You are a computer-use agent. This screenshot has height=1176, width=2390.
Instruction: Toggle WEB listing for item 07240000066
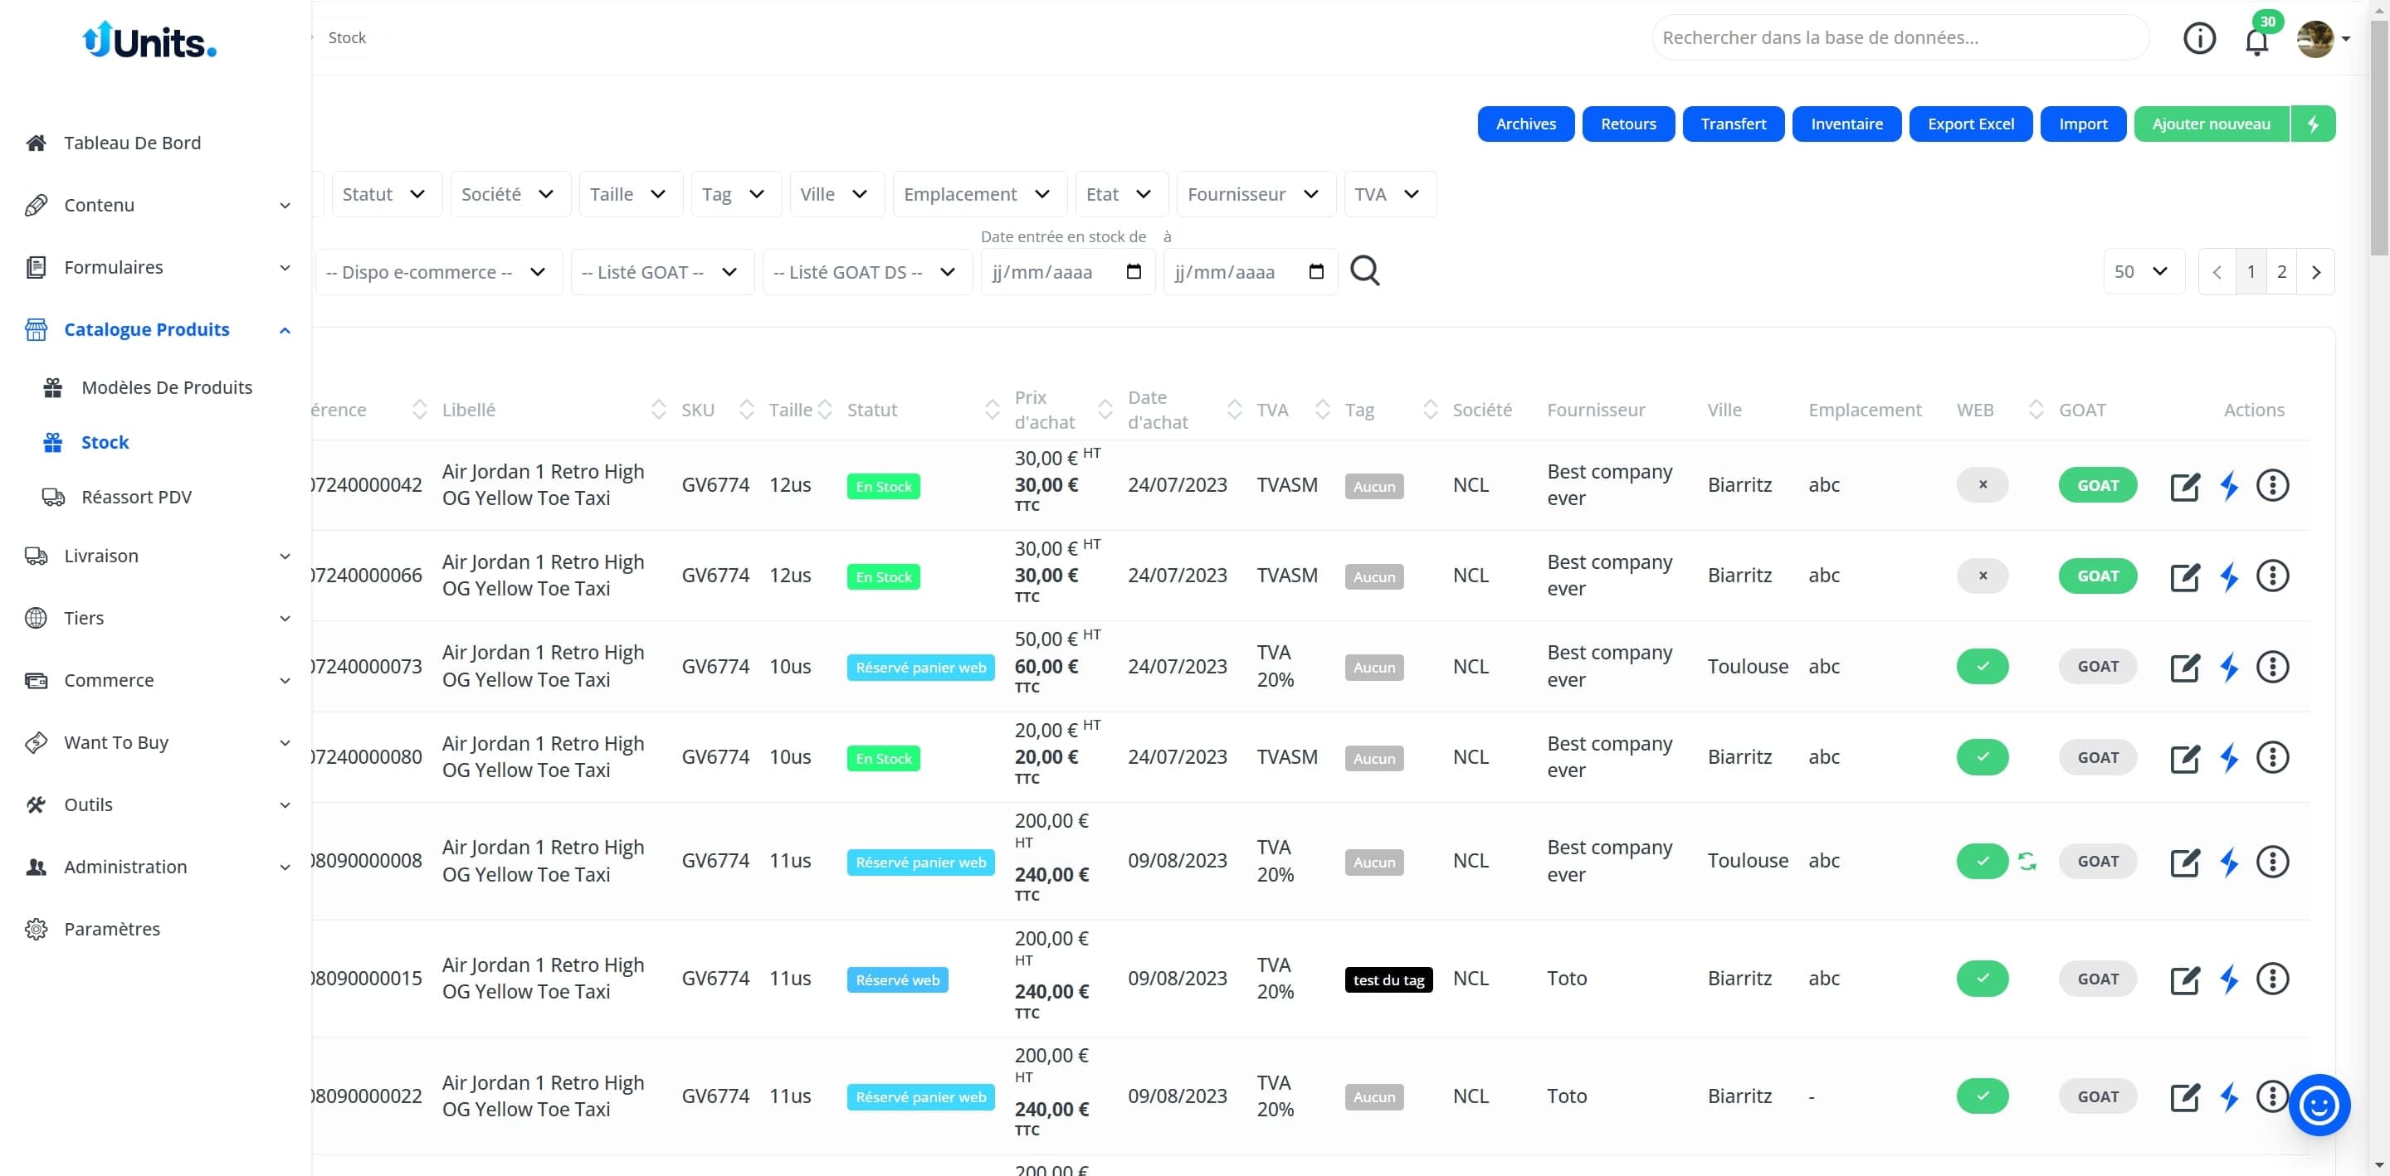[1983, 576]
